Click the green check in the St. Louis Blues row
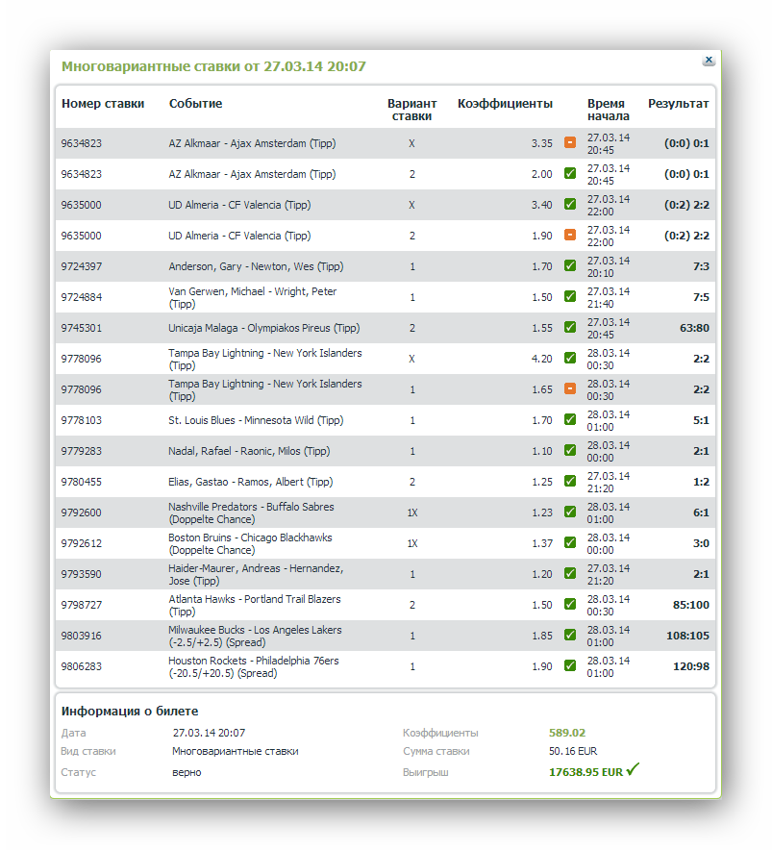The image size is (772, 850). pos(570,419)
